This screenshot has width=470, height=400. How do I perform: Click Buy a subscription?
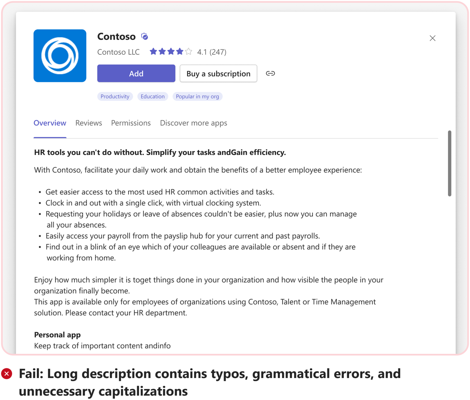coord(218,73)
